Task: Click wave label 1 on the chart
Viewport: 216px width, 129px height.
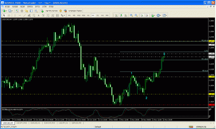Action: 131,73
